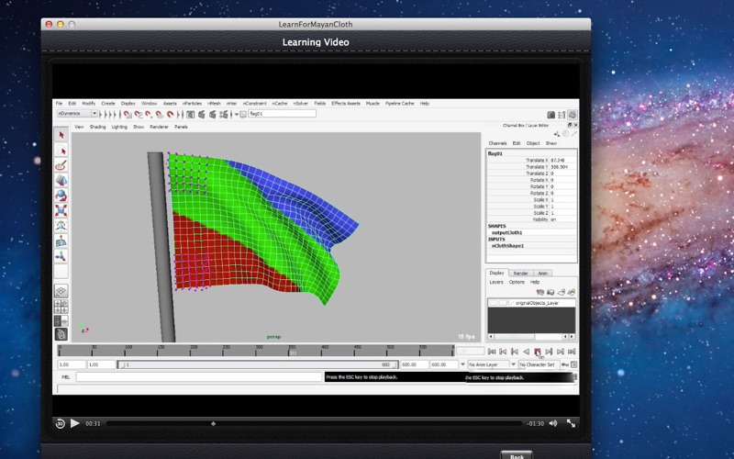Open the No Character Set dropdown

click(x=538, y=364)
